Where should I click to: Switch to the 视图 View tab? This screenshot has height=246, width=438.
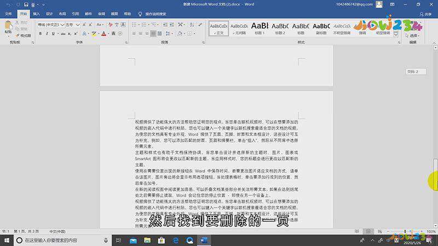click(114, 14)
